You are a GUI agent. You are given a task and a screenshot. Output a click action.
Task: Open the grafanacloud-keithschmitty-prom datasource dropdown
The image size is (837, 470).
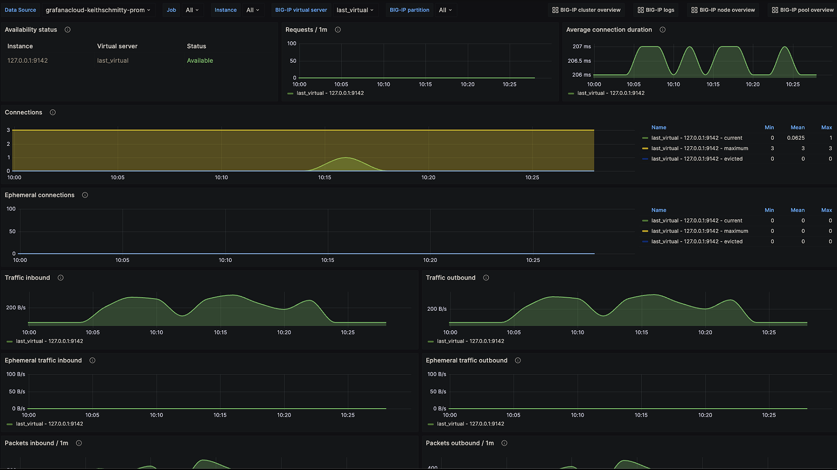[x=99, y=10]
